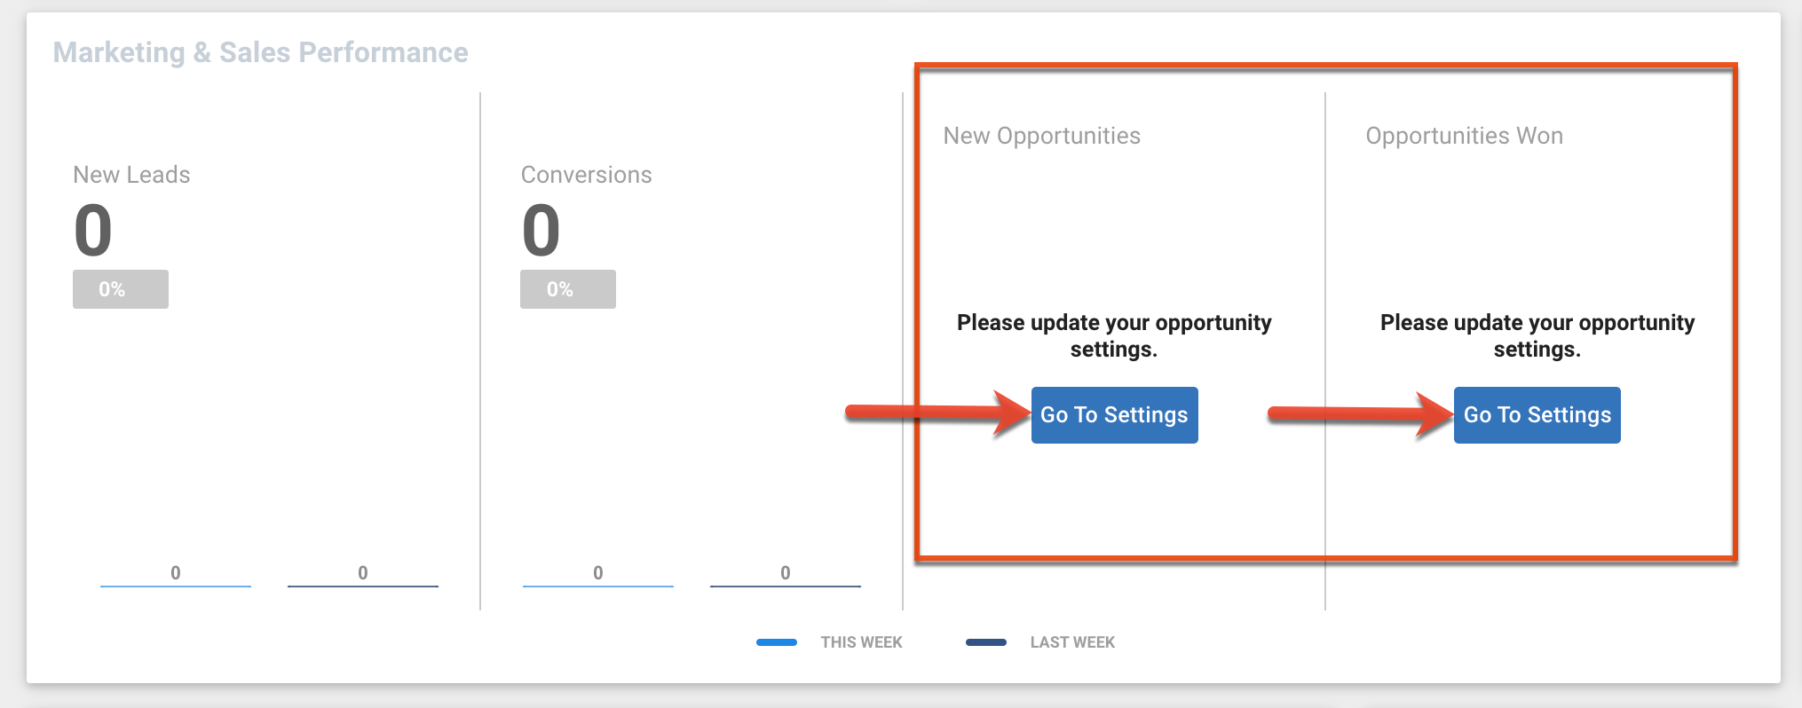Toggle the dark last-week bar under New Leads
Screen dimensions: 1802x708
361,586
